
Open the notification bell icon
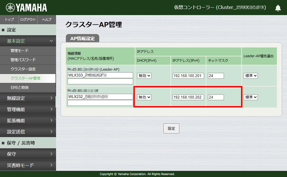click(x=278, y=8)
